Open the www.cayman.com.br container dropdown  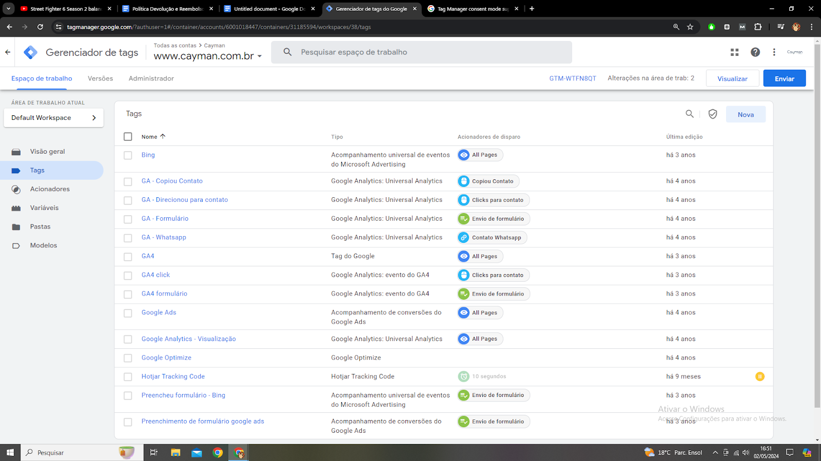point(208,56)
